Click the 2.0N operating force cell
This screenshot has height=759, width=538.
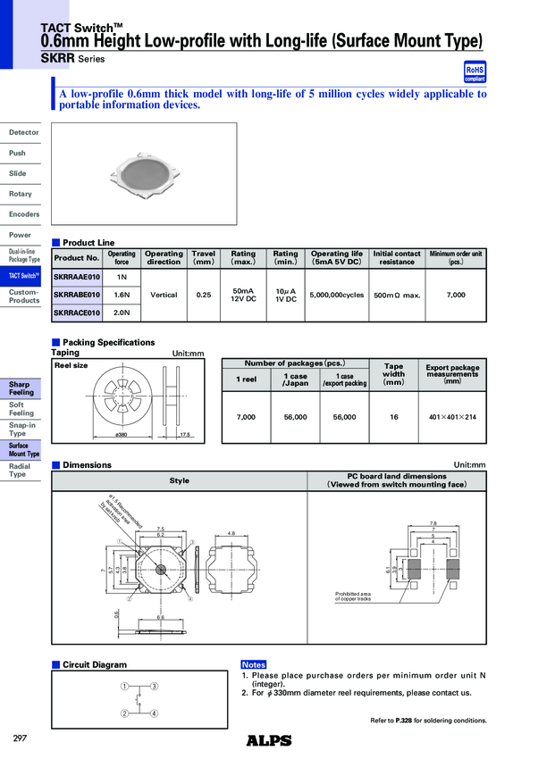pyautogui.click(x=122, y=313)
